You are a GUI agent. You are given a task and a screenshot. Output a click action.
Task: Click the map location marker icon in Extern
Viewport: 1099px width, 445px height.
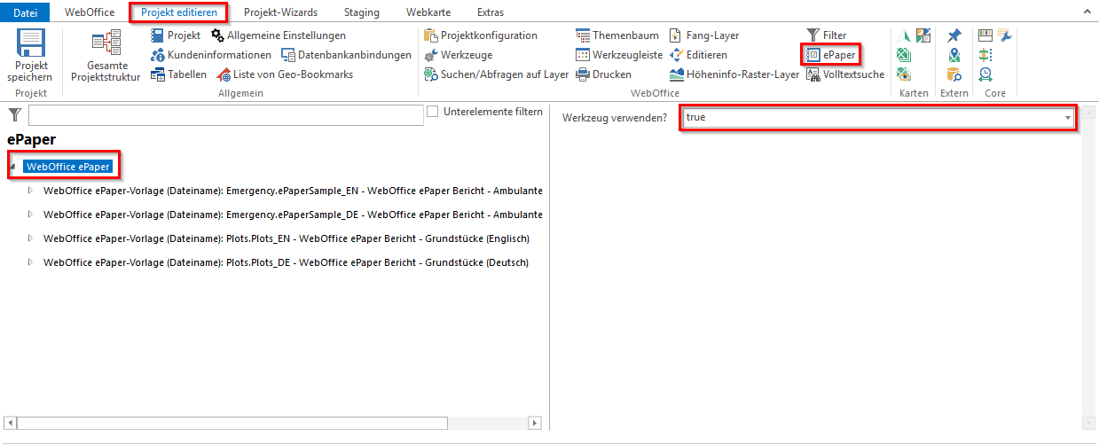point(954,55)
